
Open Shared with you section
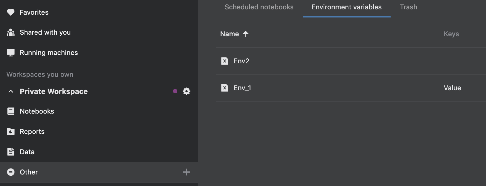pyautogui.click(x=45, y=32)
